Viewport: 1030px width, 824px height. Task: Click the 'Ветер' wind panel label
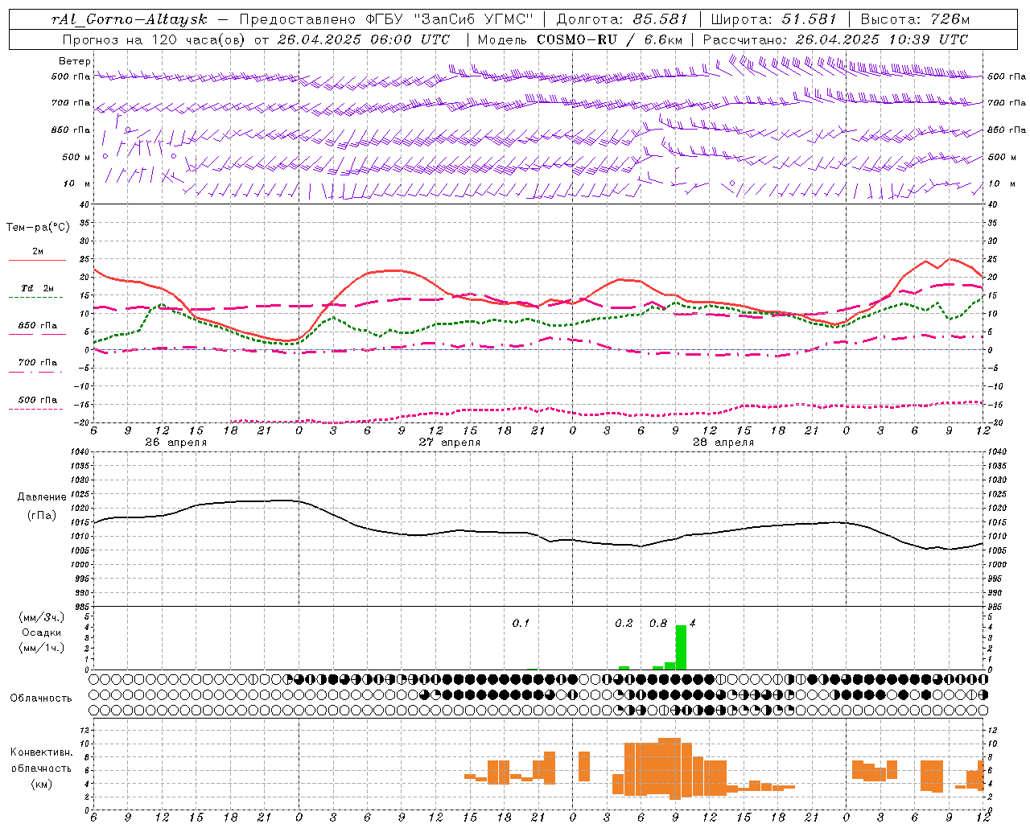[75, 61]
